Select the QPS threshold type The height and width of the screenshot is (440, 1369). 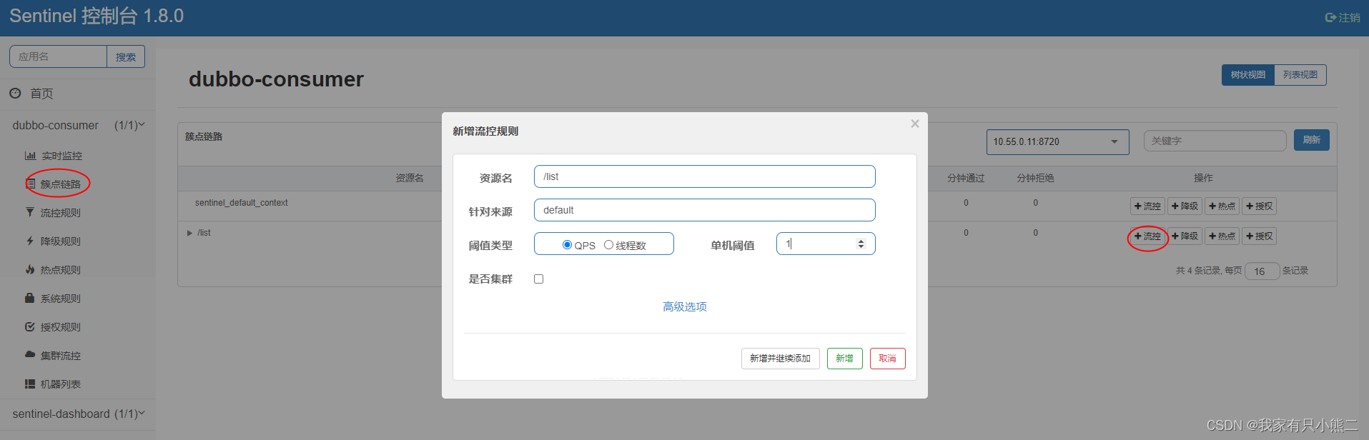567,245
